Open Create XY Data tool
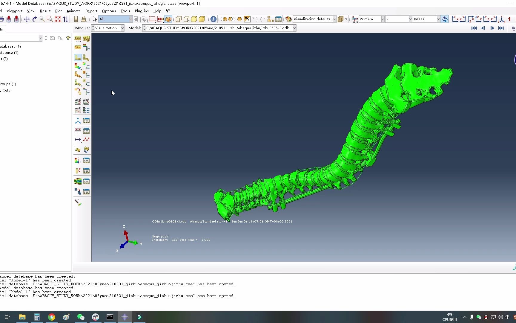The width and height of the screenshot is (516, 323). 78,131
